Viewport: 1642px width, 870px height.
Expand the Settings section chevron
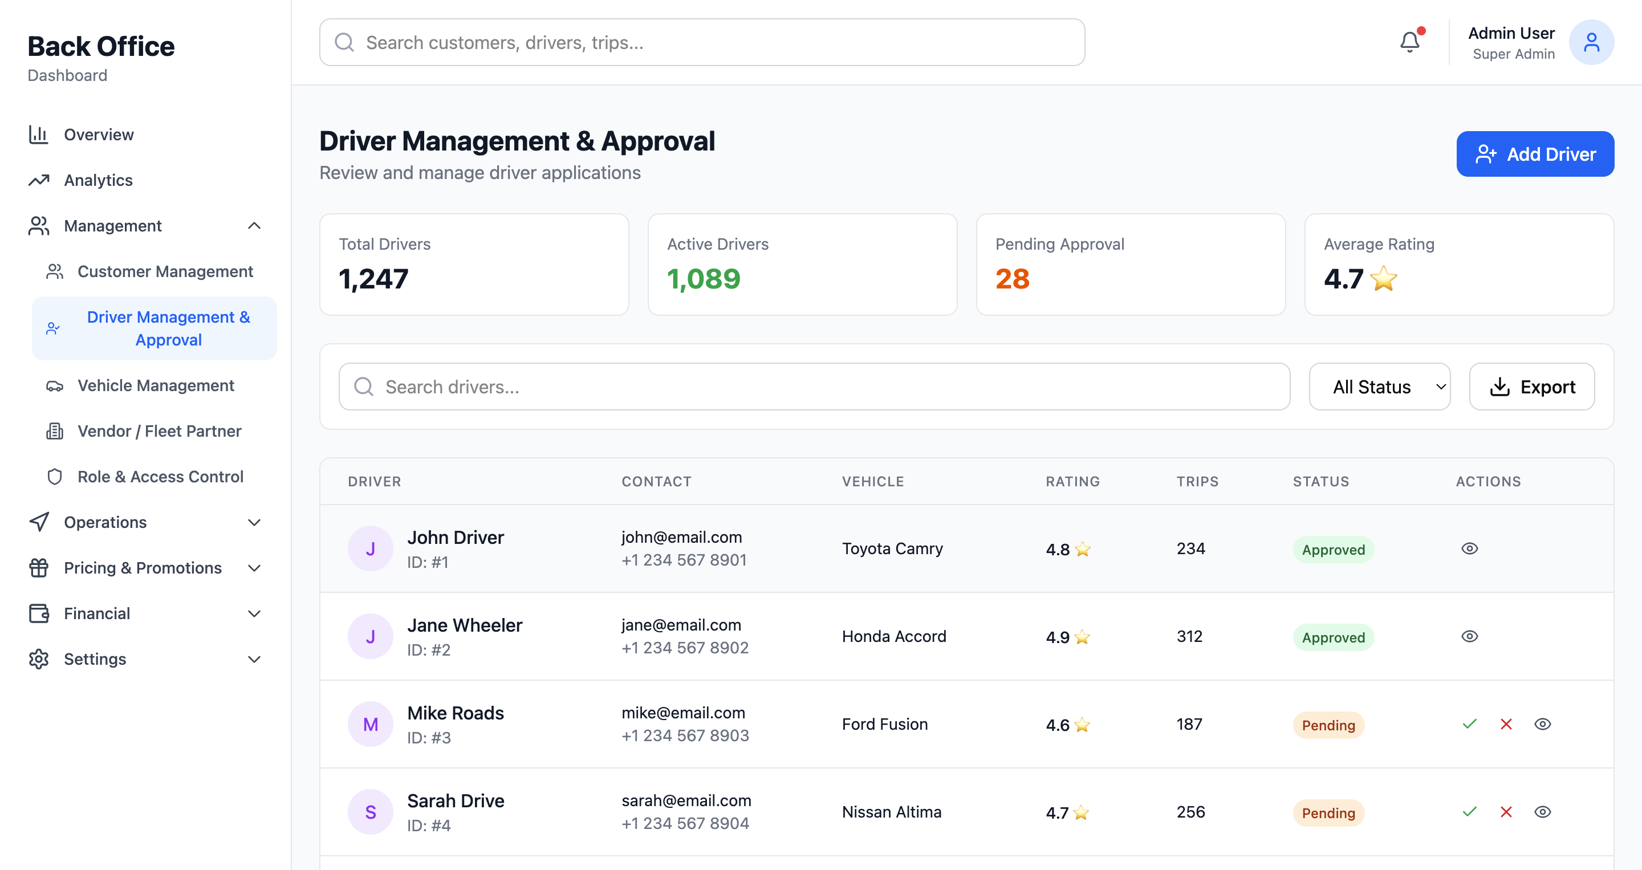(254, 660)
